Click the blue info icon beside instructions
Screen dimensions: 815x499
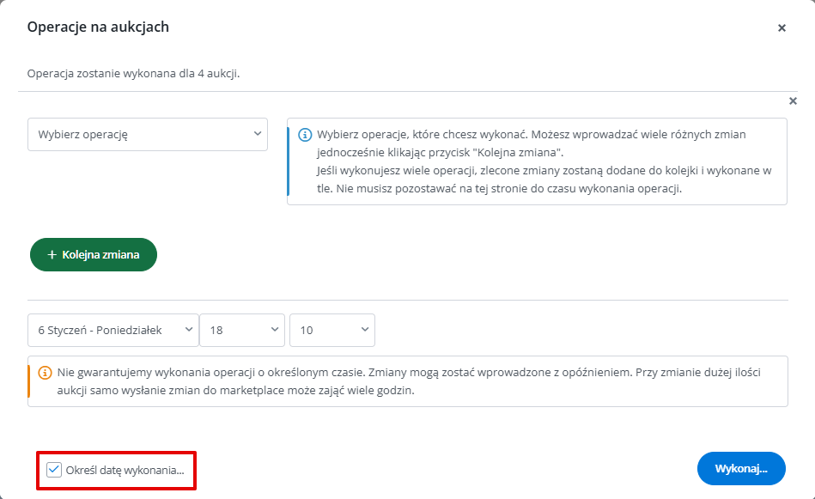305,135
